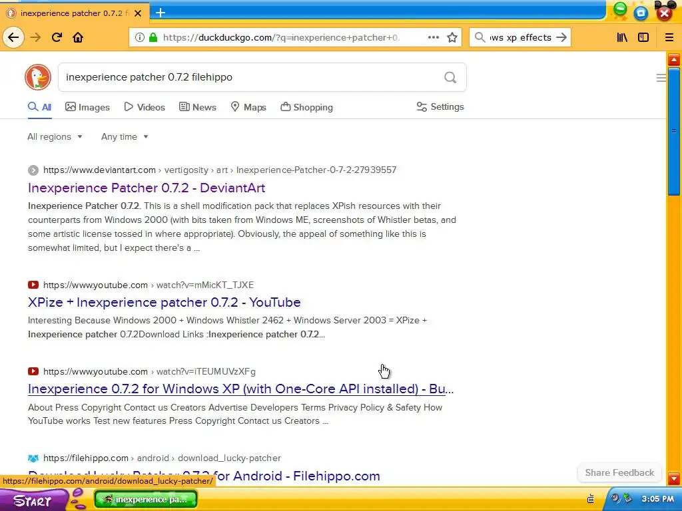Open a new tab with the plus button
682x511 pixels.
[161, 13]
